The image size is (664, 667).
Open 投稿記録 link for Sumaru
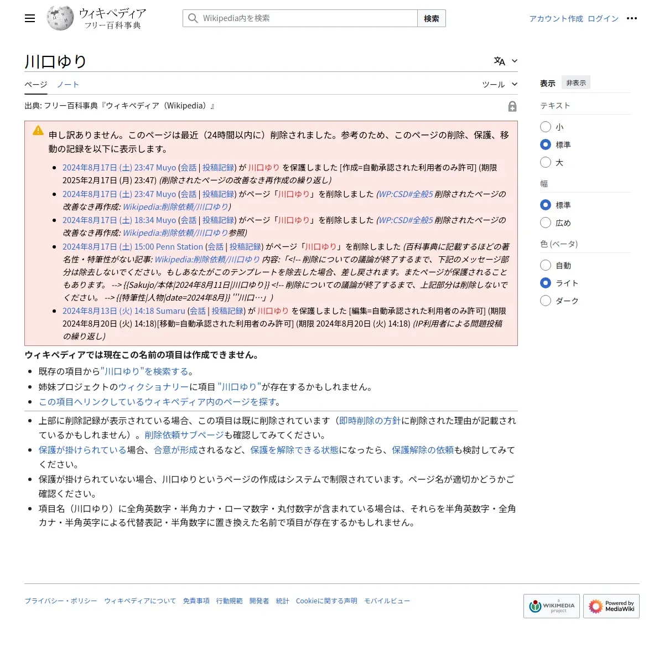227,311
